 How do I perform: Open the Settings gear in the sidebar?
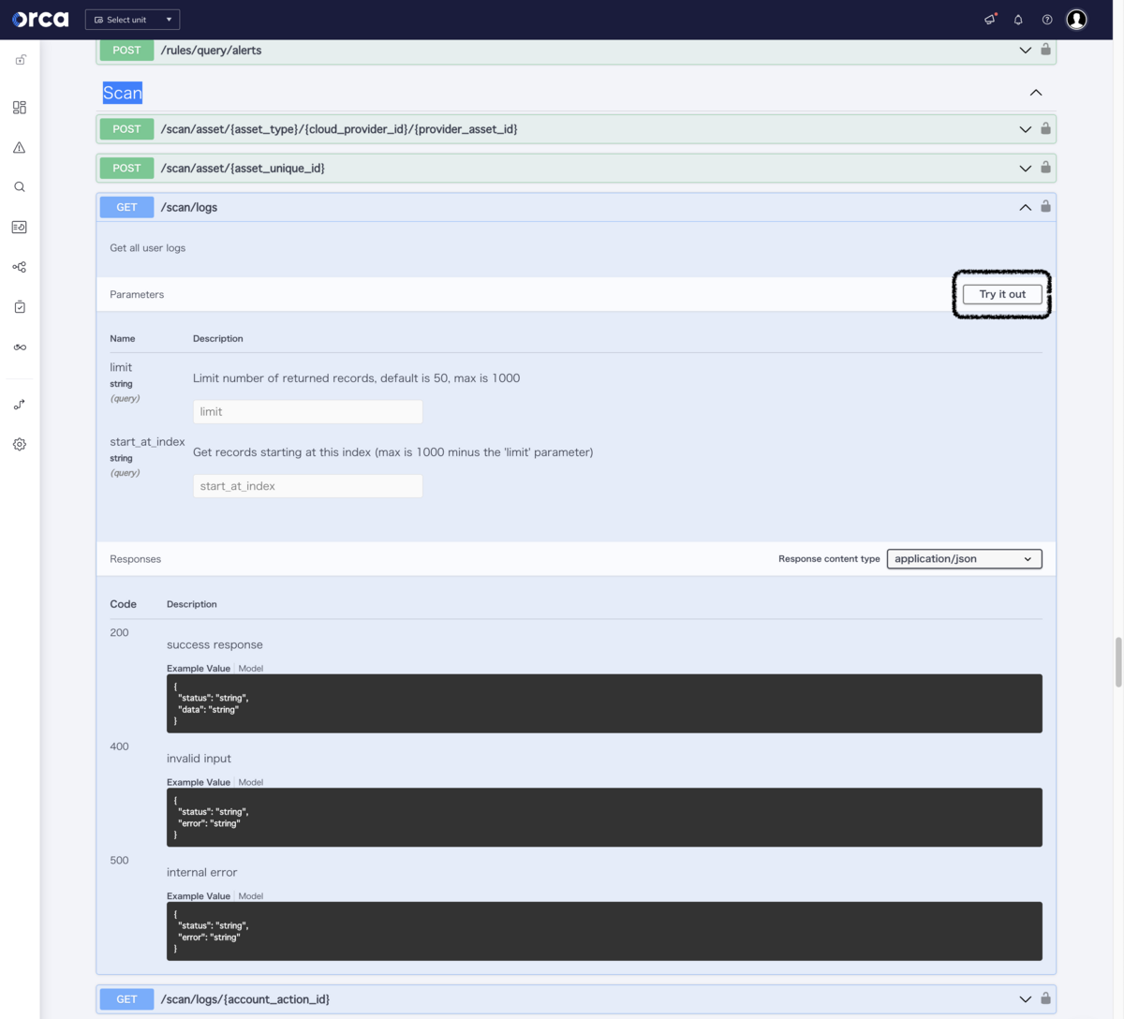click(19, 444)
